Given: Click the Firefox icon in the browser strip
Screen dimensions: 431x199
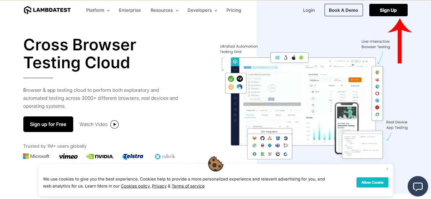Looking at the screenshot, I should pos(377,80).
